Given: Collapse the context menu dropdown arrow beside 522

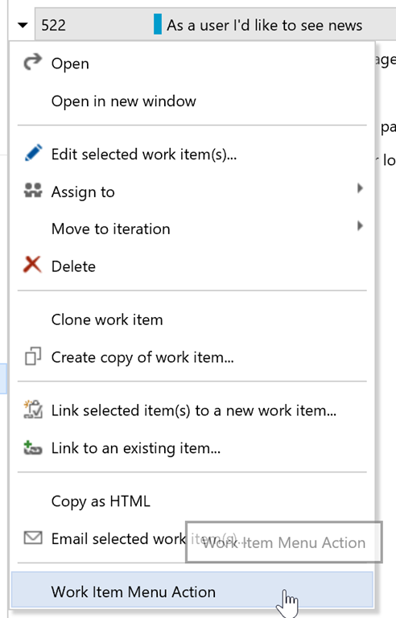Looking at the screenshot, I should pos(23,25).
